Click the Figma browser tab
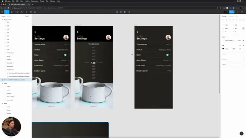246x138 pixels. (19, 5)
